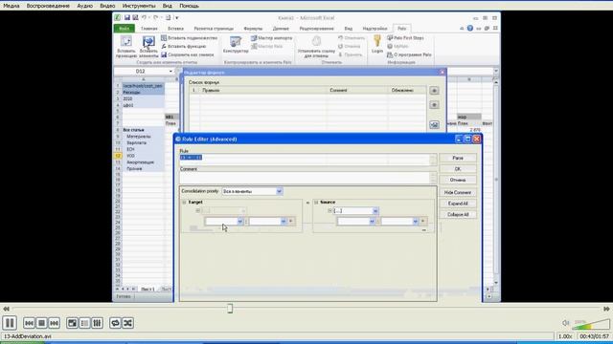Viewport: 613px width, 344px height.
Task: Click Вставить подмножество in the ribbon
Action: click(x=190, y=38)
